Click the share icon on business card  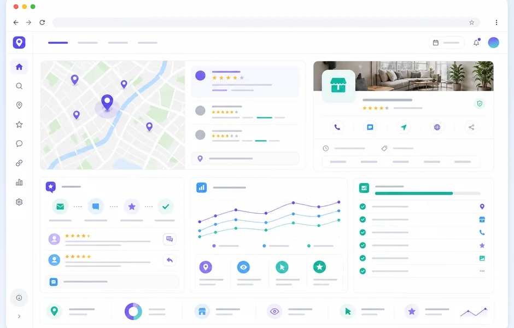(x=471, y=127)
